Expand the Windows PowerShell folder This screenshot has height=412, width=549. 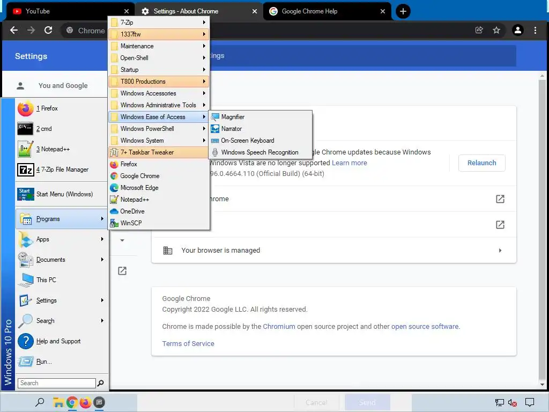[x=159, y=129]
